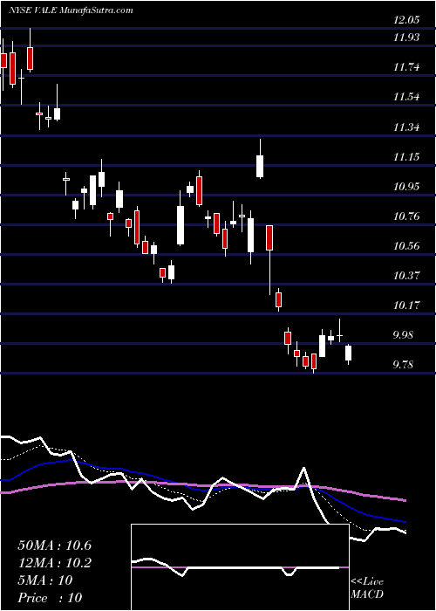The width and height of the screenshot is (436, 611).
Task: Click the 5MA : 10 readout
Action: pos(45,580)
